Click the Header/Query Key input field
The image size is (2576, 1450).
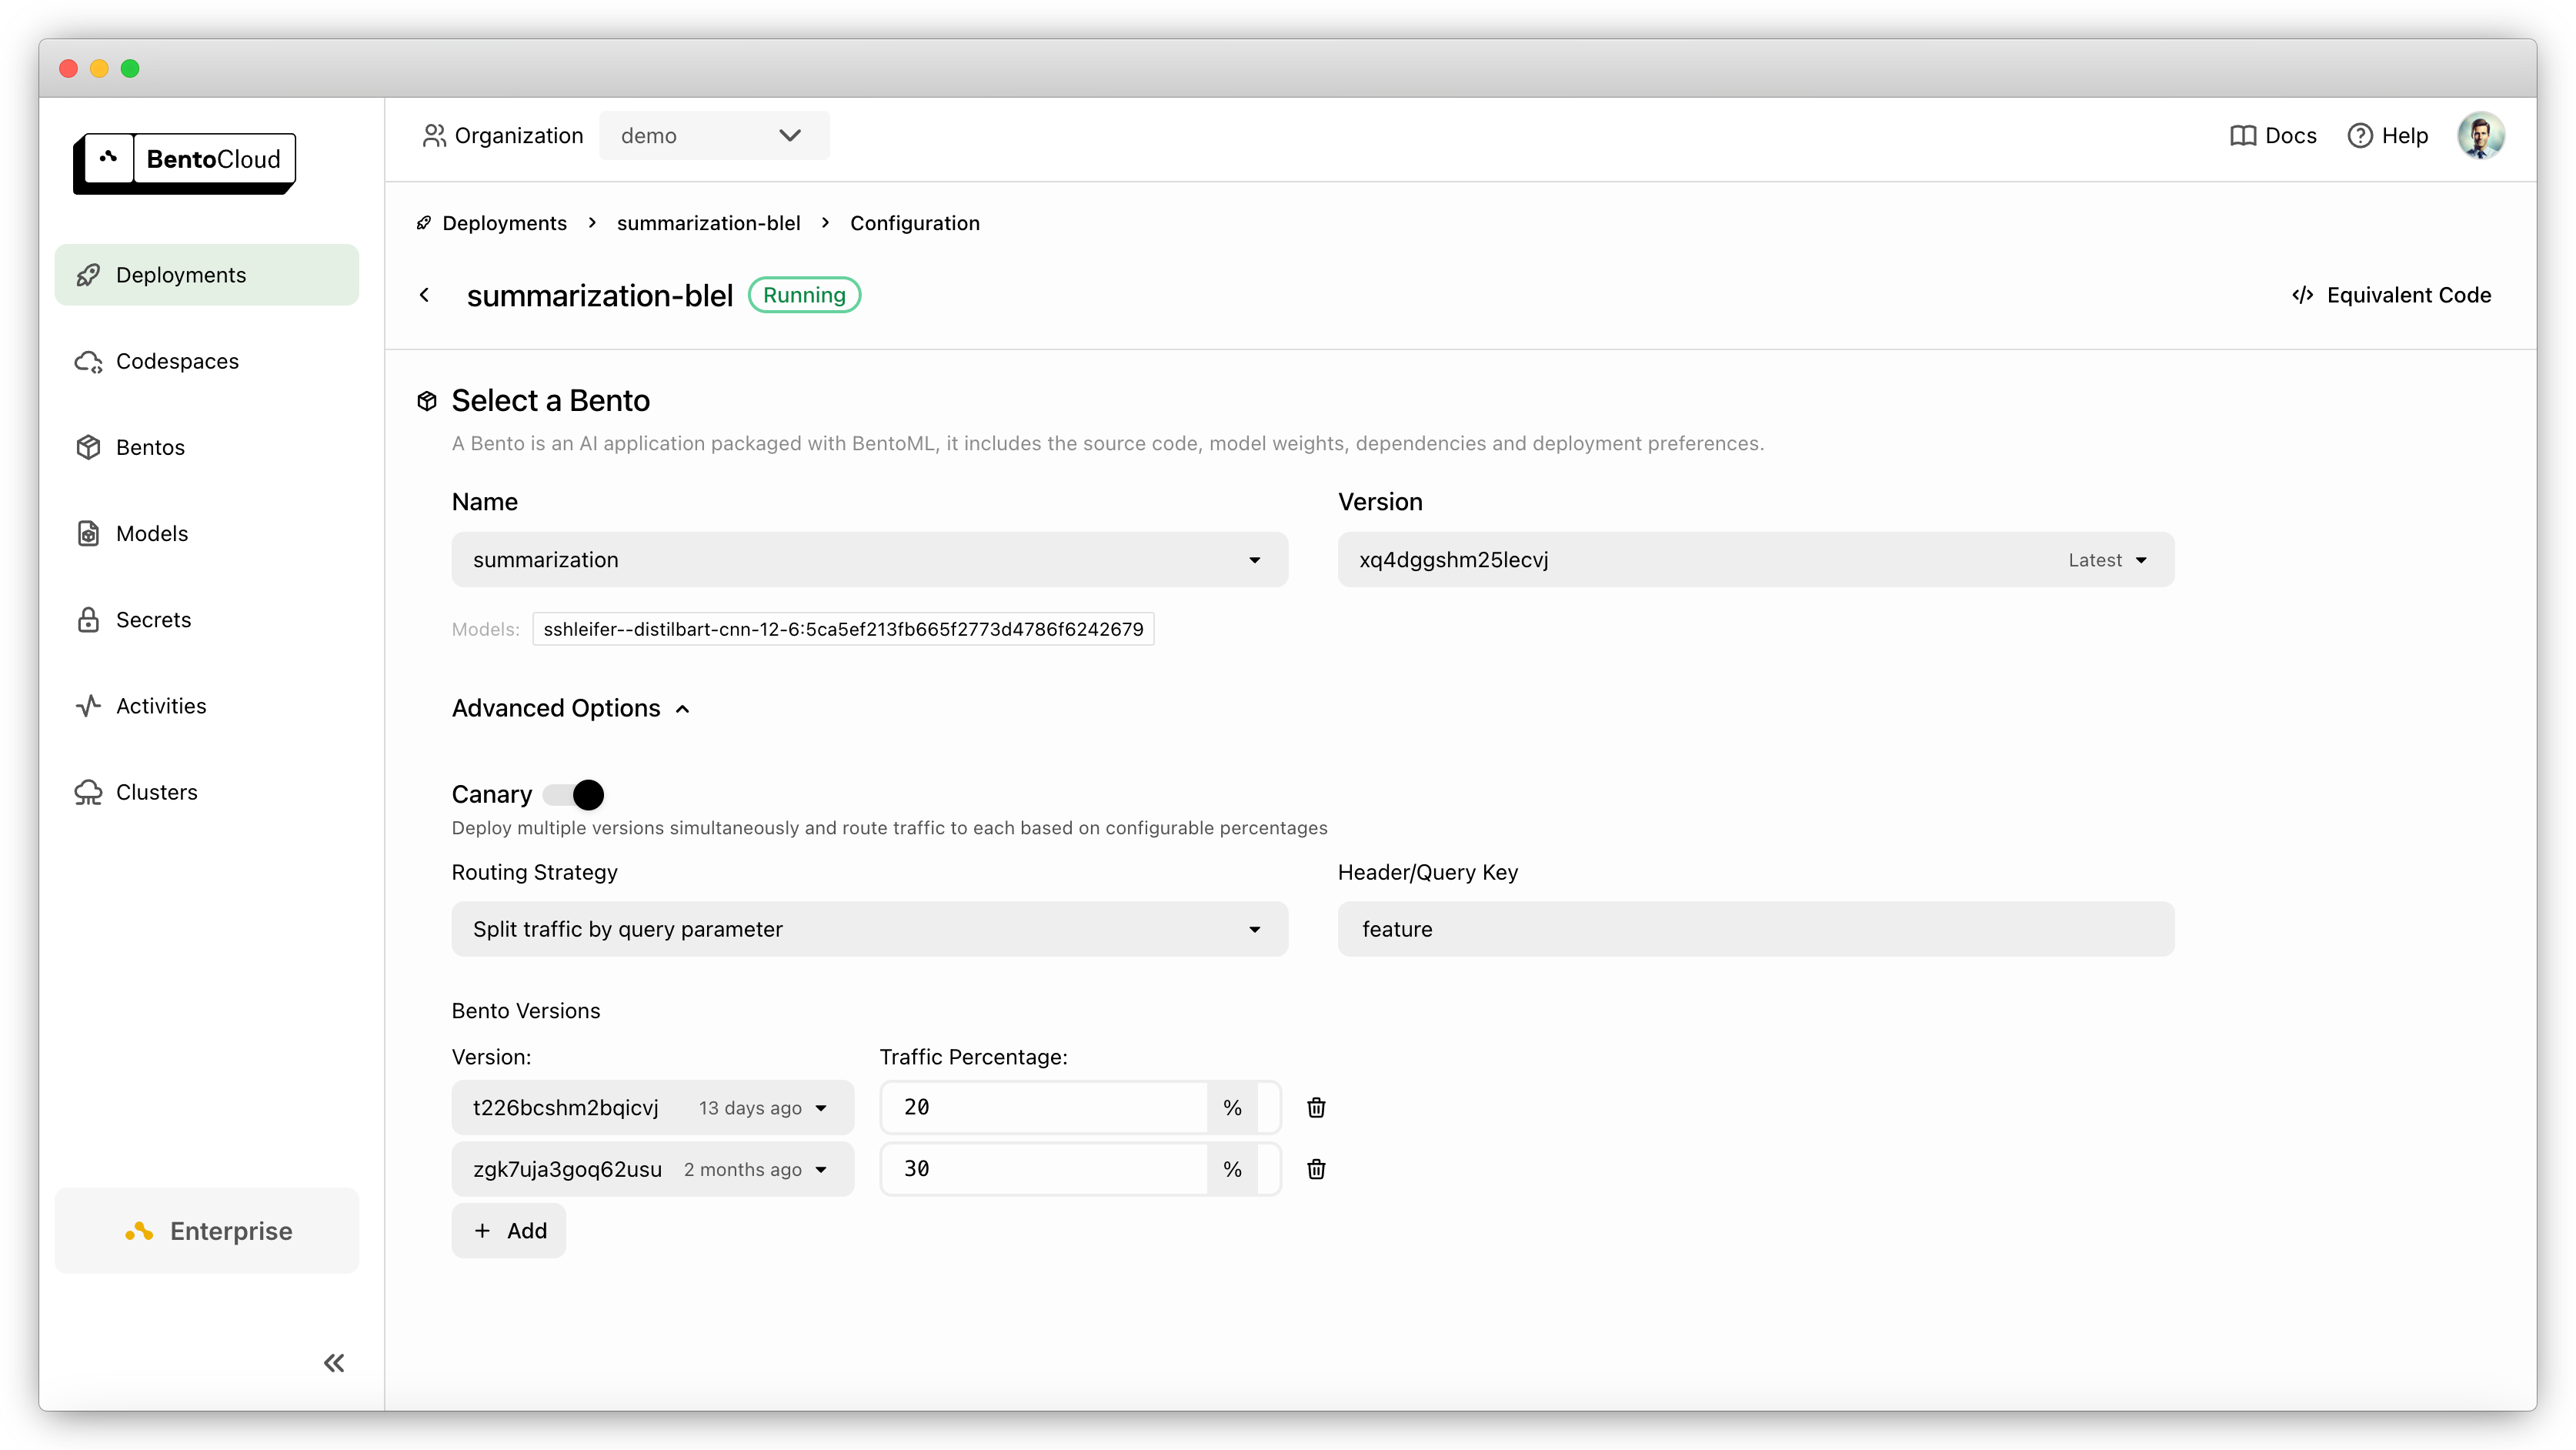click(x=1755, y=929)
